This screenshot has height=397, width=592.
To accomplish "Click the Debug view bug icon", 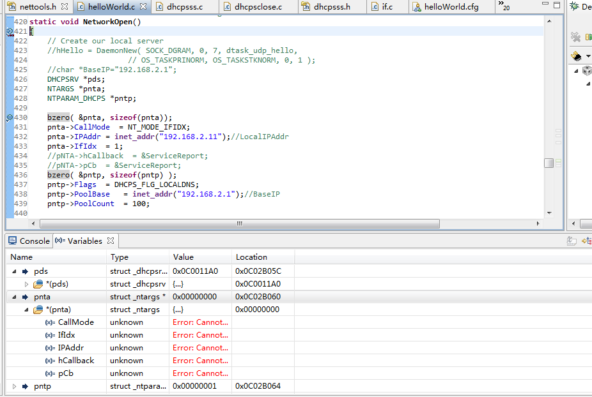I will pos(574,6).
